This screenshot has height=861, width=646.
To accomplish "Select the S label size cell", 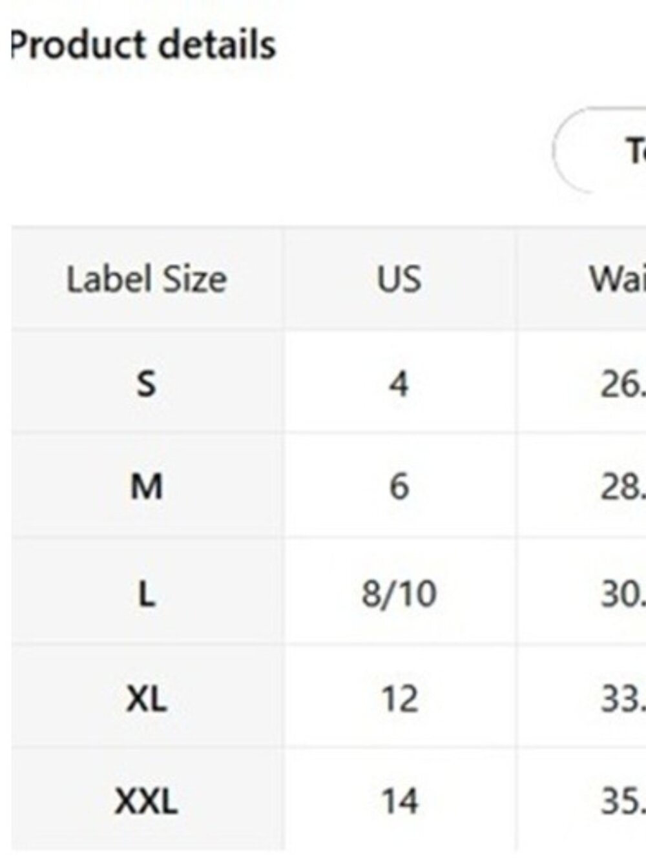I will tap(147, 383).
